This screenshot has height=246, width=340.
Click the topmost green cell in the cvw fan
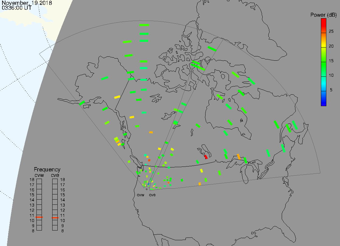pos(144,25)
